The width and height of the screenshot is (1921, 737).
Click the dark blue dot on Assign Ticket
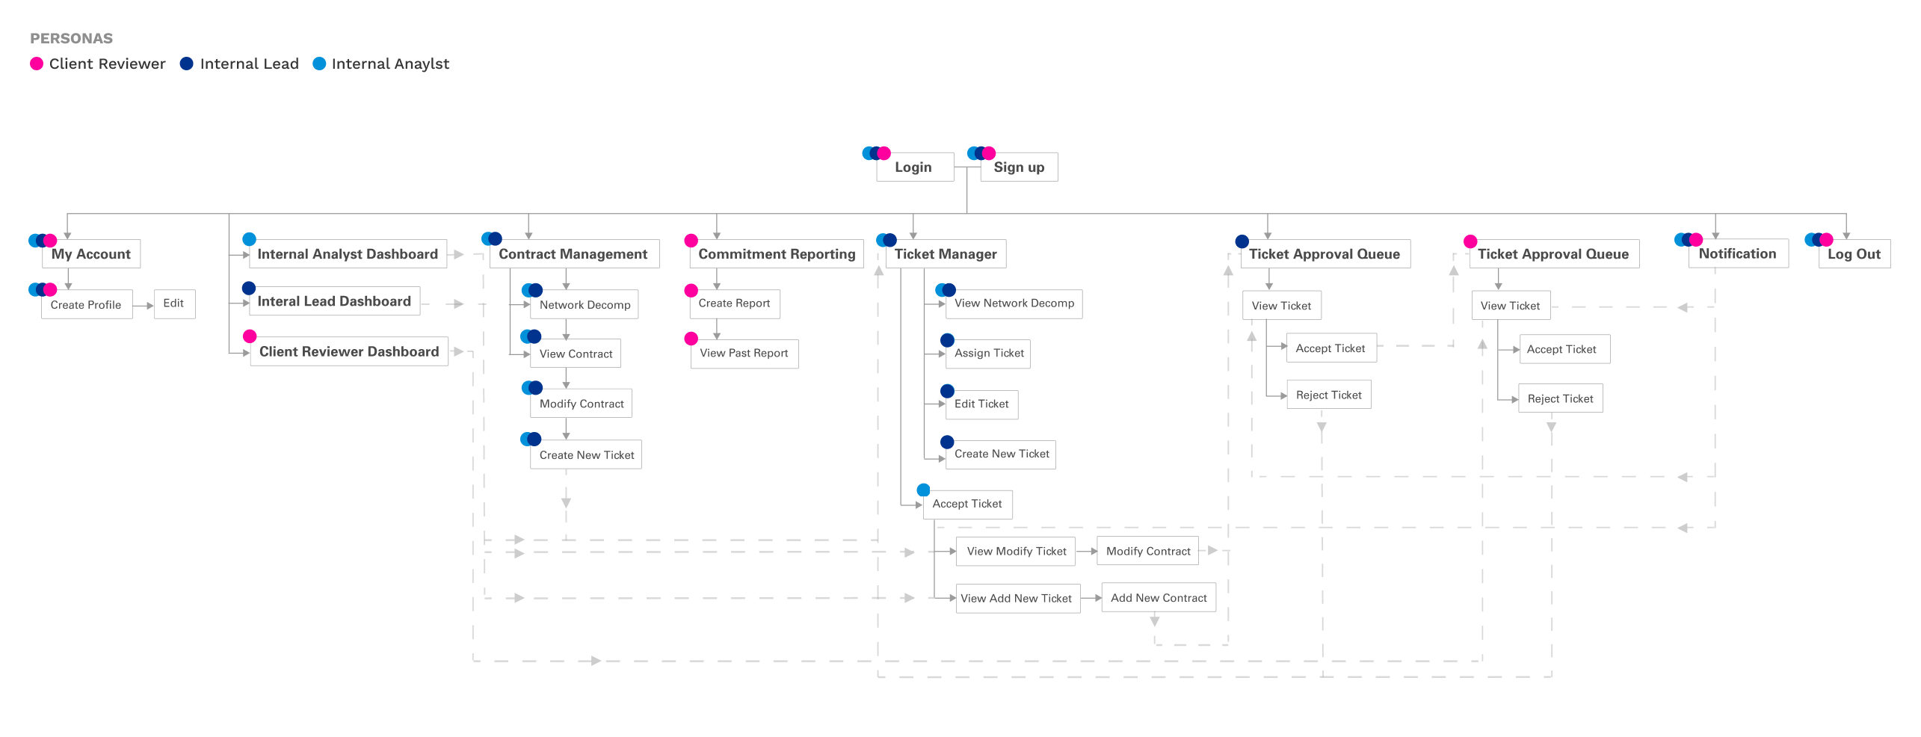point(947,340)
